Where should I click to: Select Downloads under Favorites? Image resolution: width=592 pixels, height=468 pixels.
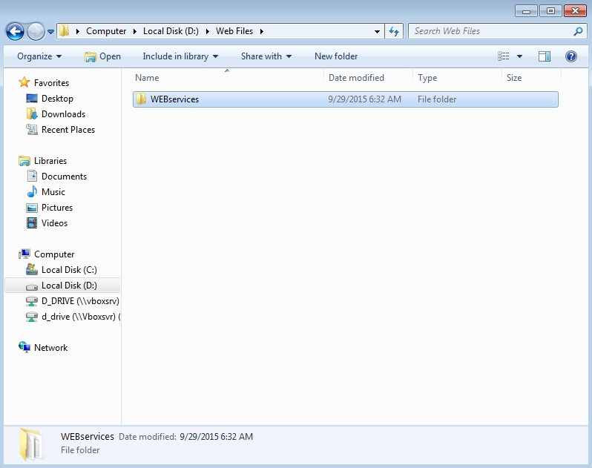click(63, 114)
